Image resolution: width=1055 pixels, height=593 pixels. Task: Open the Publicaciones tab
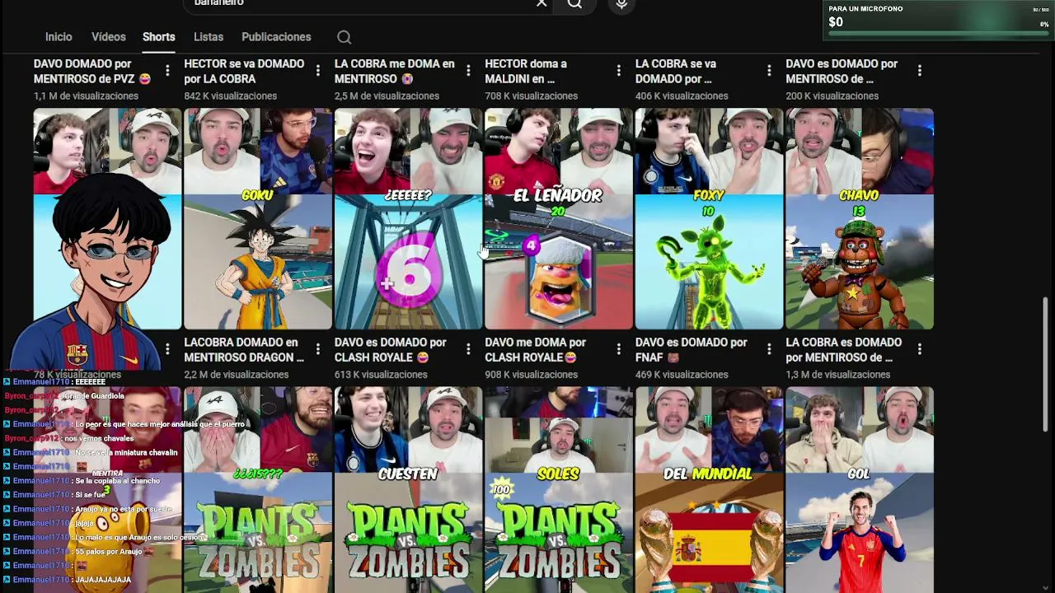tap(276, 37)
